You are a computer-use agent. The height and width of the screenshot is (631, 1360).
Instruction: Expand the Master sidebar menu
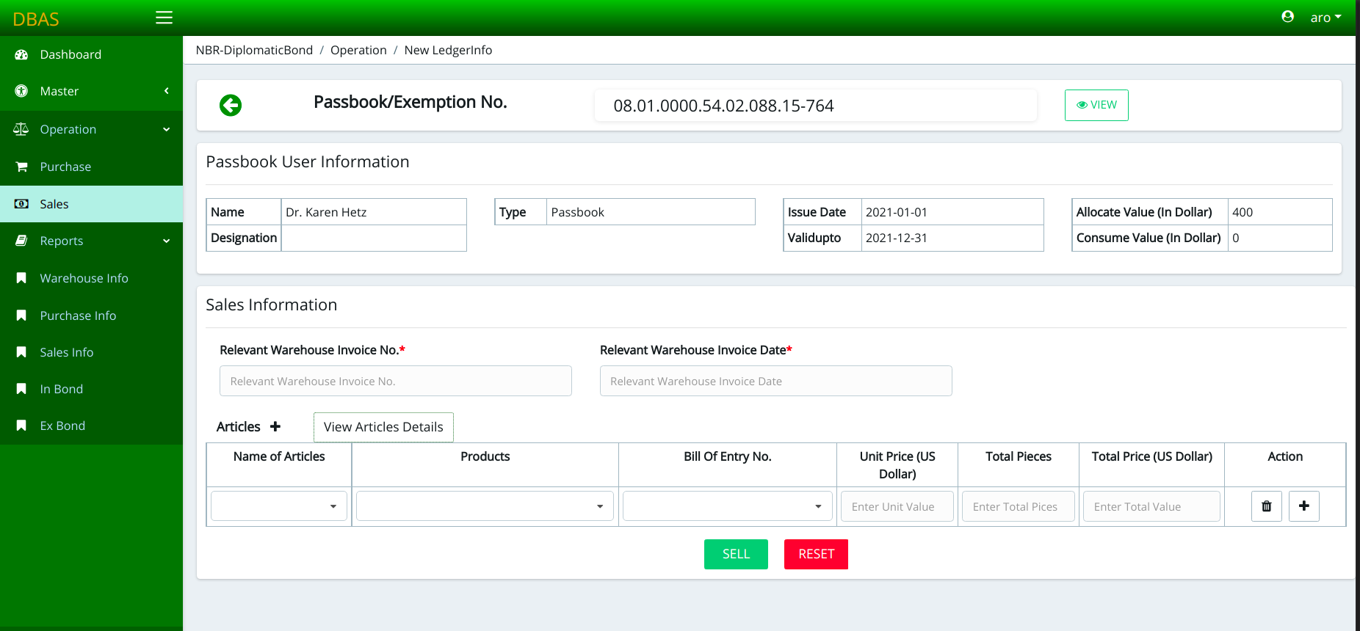(91, 91)
